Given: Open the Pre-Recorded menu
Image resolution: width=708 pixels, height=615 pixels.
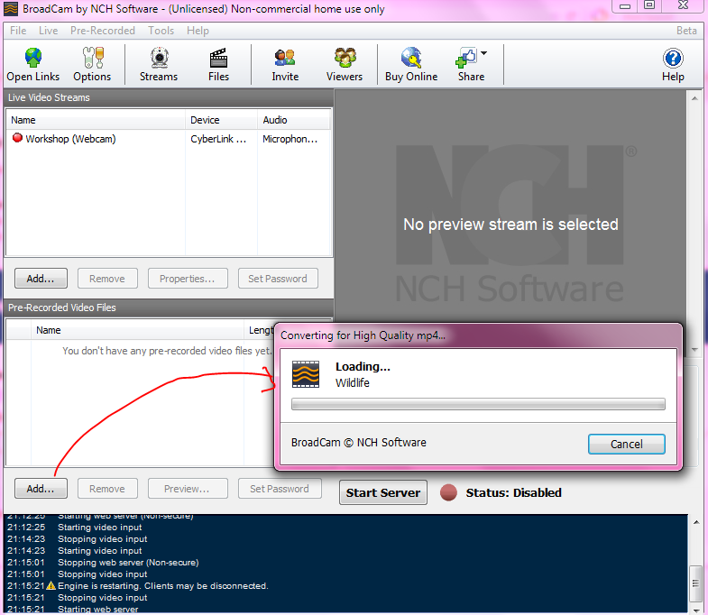Looking at the screenshot, I should coord(103,31).
